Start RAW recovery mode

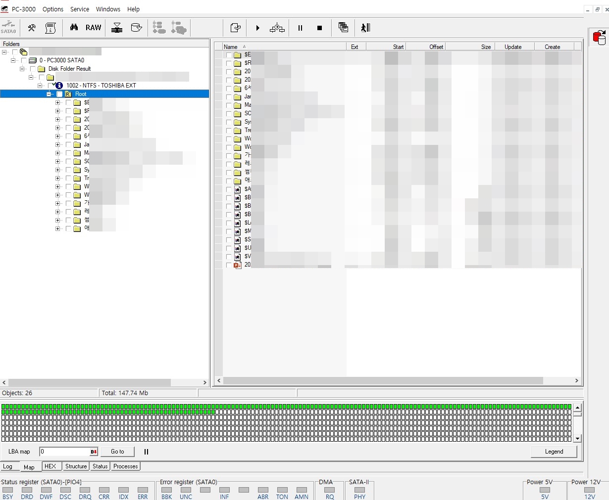[93, 28]
